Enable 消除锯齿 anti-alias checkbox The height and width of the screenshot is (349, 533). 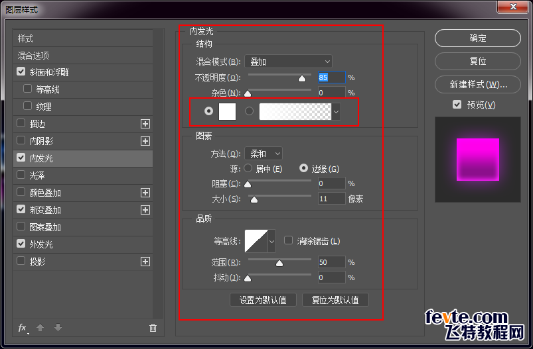point(288,240)
